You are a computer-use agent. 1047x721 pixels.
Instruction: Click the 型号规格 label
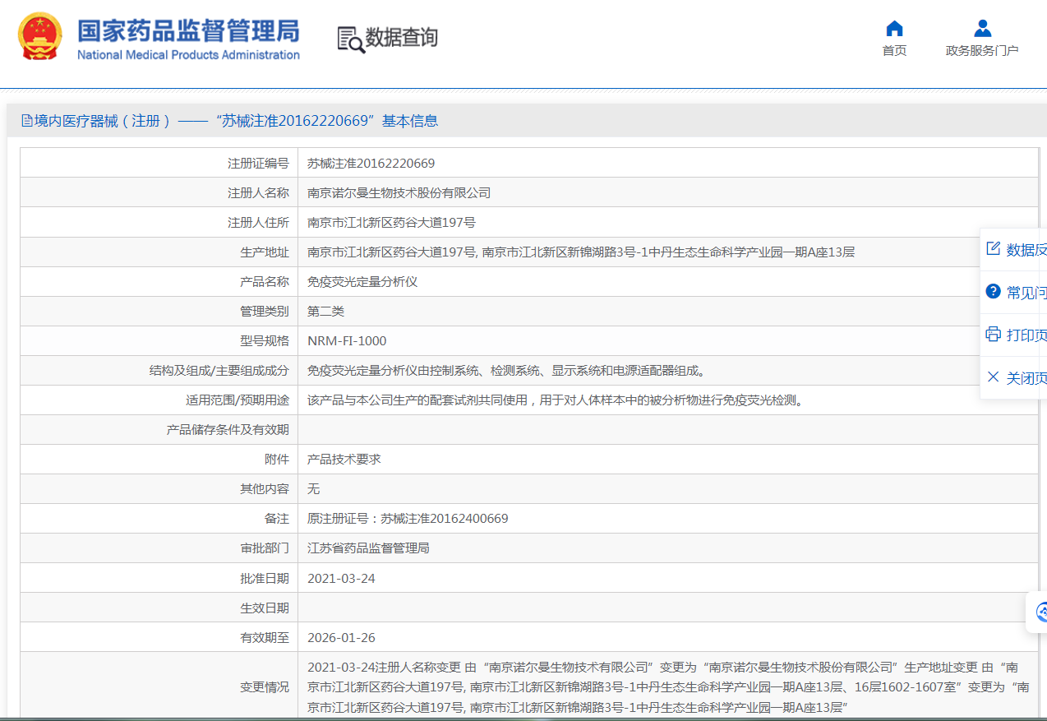pos(265,341)
